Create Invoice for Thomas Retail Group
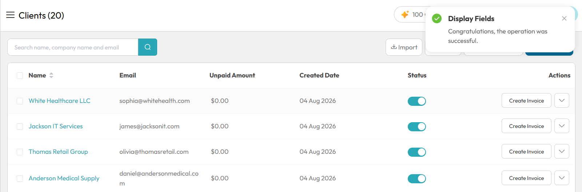Image resolution: width=582 pixels, height=192 pixels. tap(526, 152)
